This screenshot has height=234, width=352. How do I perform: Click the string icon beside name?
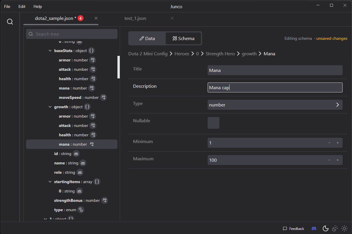coord(83,163)
